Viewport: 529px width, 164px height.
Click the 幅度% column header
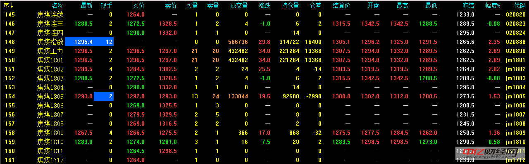coord(492,5)
